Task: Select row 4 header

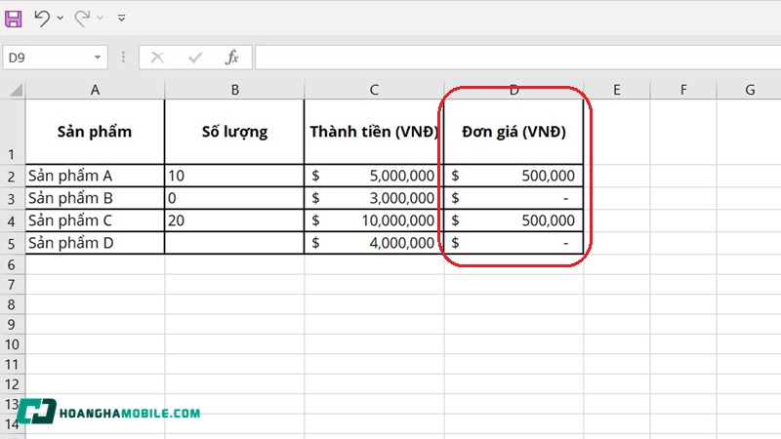Action: 12,221
